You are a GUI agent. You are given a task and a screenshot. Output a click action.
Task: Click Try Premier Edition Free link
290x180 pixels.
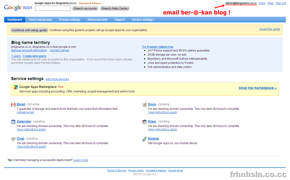pyautogui.click(x=158, y=47)
